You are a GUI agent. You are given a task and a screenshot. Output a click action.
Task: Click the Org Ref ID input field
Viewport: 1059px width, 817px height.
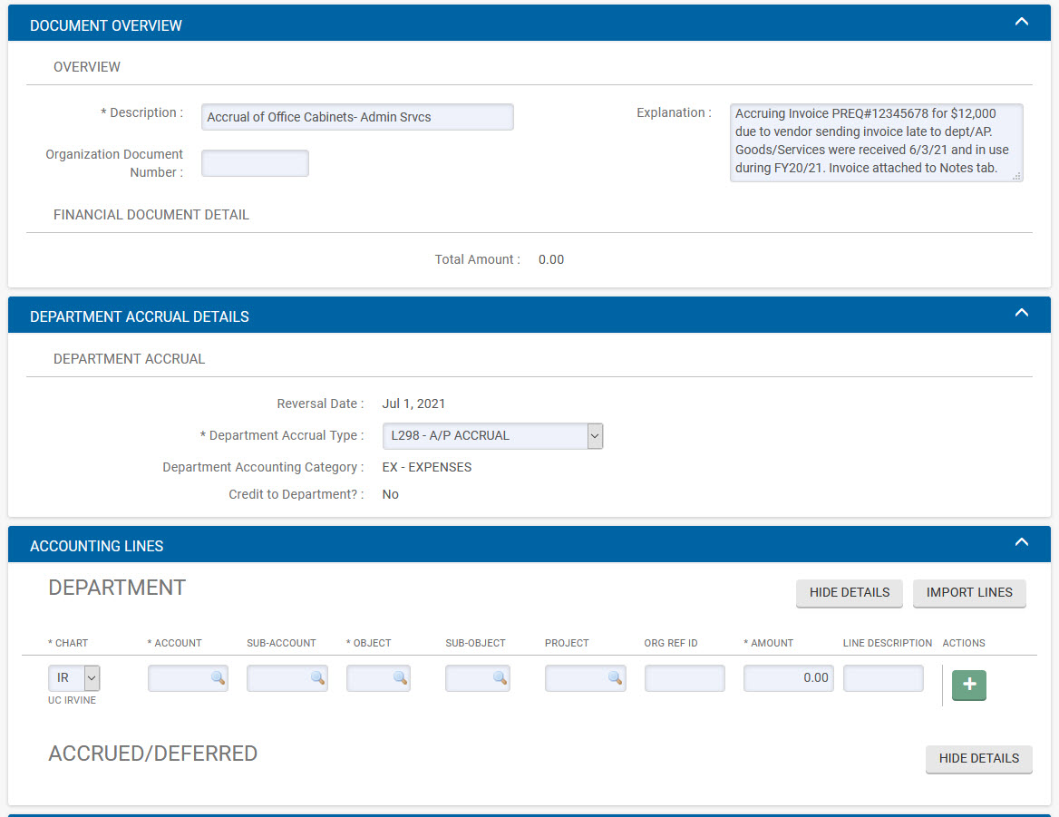tap(685, 678)
